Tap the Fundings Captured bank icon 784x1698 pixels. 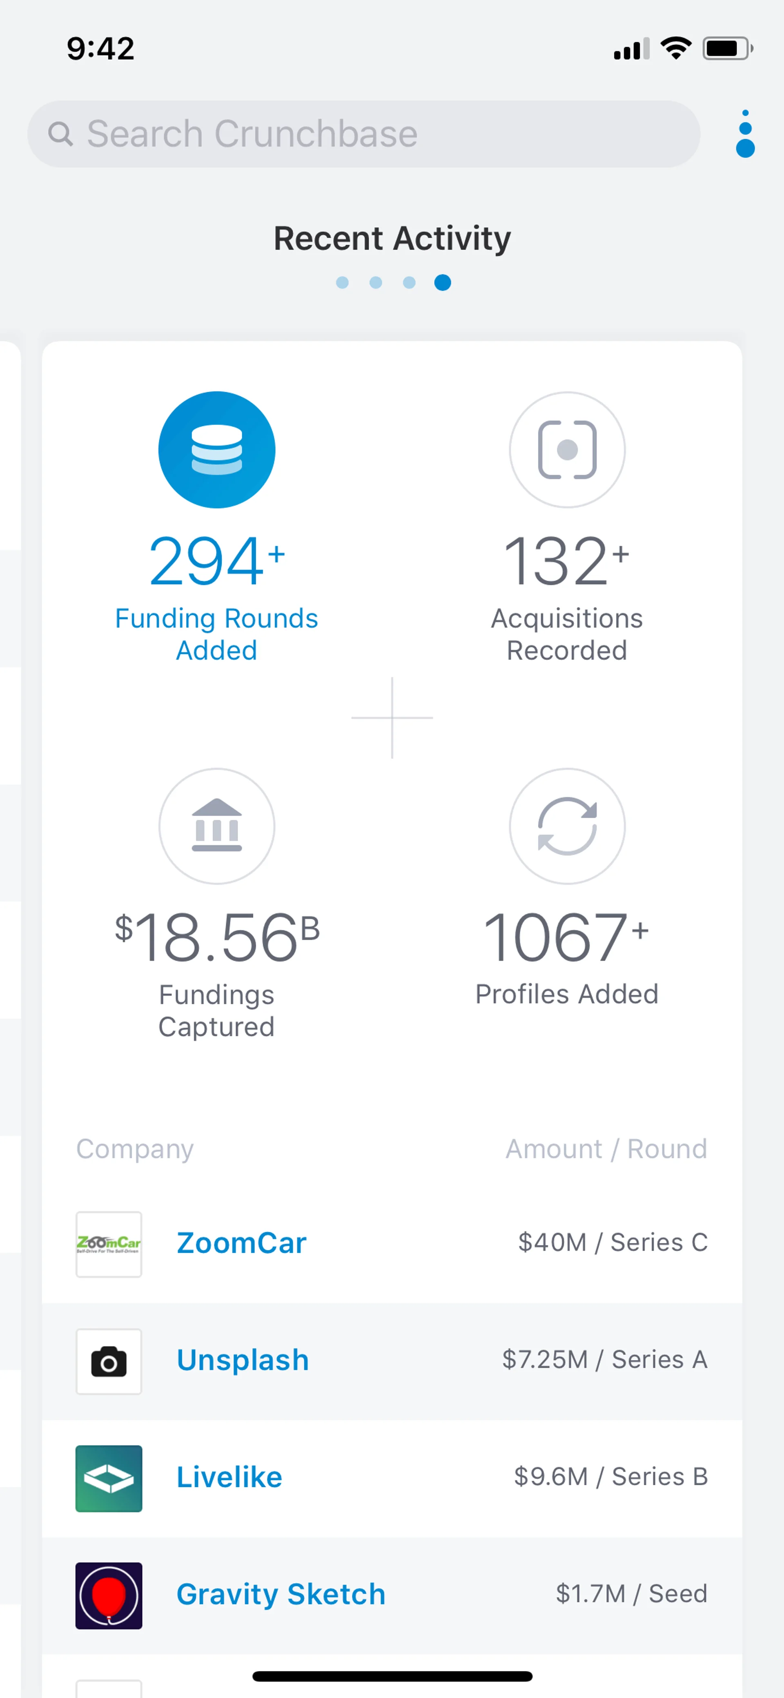click(x=217, y=825)
